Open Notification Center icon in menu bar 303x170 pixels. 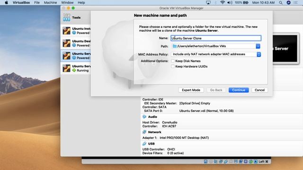coord(295,2)
